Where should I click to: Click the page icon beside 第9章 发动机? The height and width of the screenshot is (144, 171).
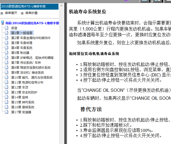(7, 72)
